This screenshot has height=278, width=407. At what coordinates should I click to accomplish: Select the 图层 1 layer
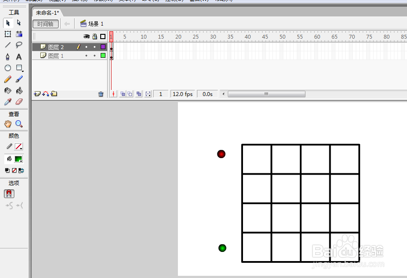[56, 56]
